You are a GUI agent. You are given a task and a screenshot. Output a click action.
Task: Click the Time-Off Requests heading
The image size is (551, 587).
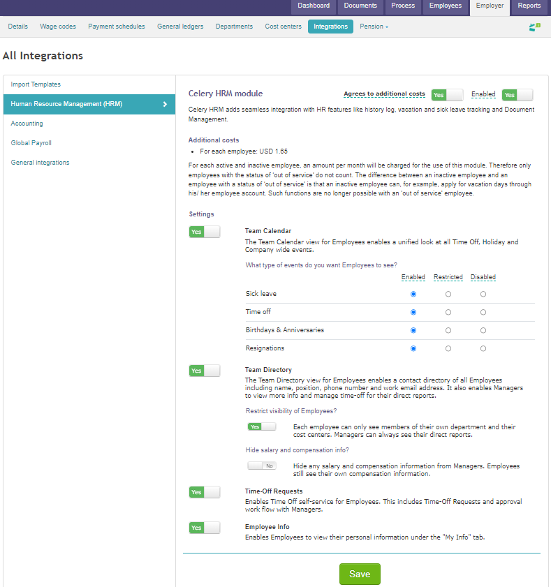(274, 491)
